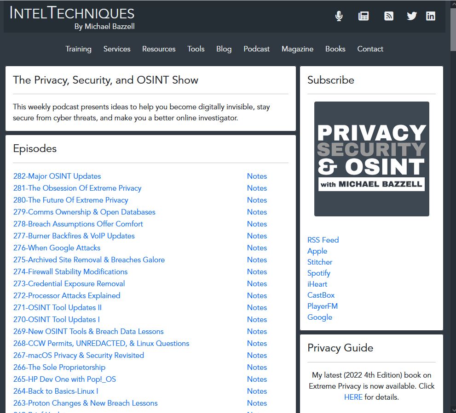456x413 pixels.
Task: Open episode 271-OSINT Tool Updates II
Action: [x=58, y=308]
